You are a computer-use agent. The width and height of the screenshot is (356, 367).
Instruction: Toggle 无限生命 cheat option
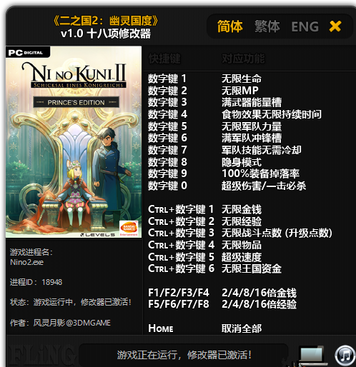coord(242,79)
